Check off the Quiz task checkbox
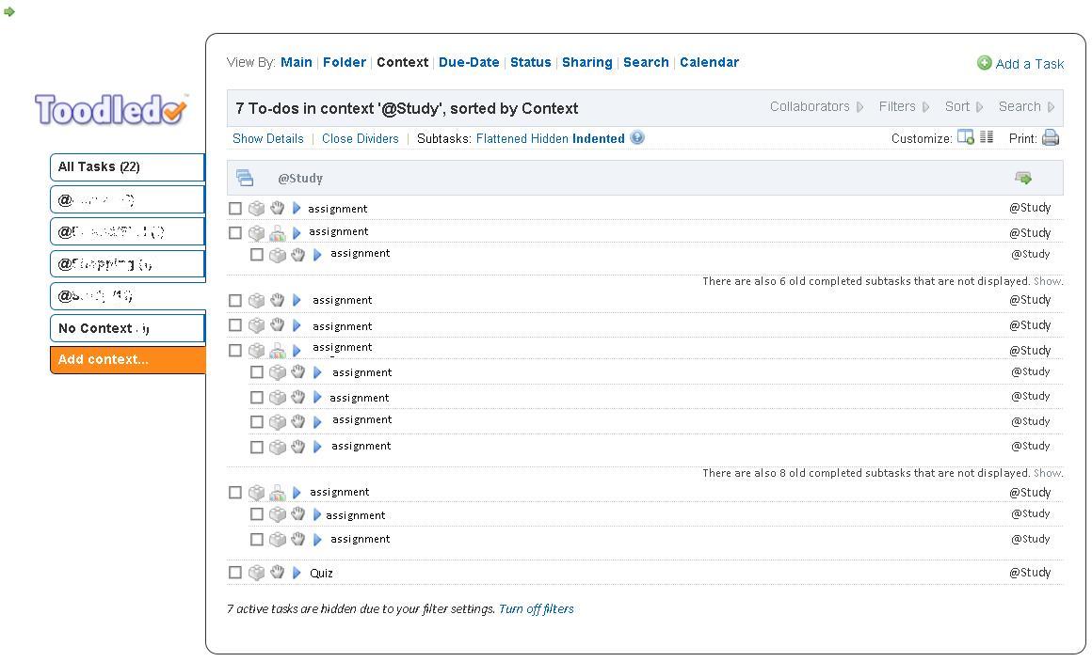The width and height of the screenshot is (1092, 662). tap(235, 573)
